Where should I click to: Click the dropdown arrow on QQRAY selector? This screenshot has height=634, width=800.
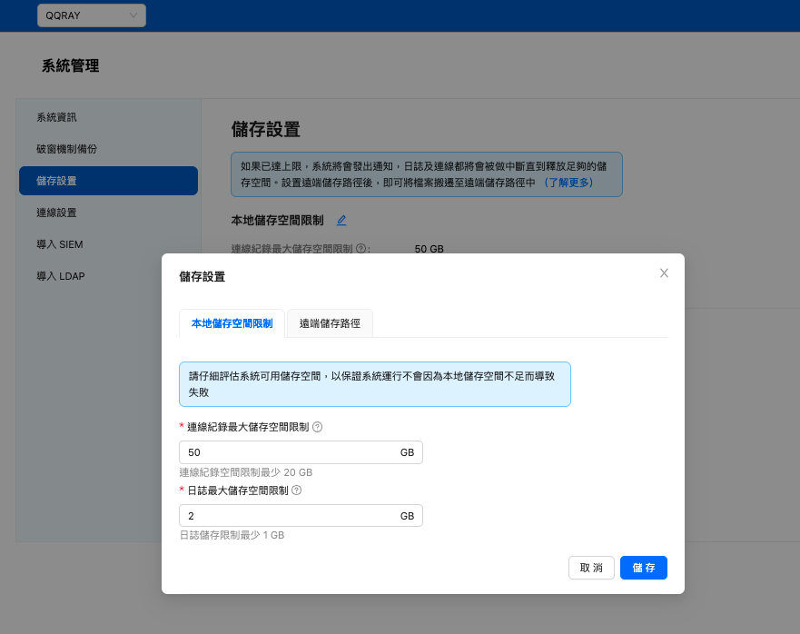pos(133,15)
